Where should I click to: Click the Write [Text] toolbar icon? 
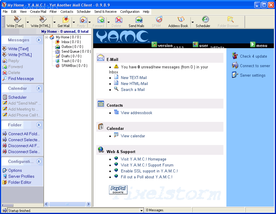click(x=17, y=19)
